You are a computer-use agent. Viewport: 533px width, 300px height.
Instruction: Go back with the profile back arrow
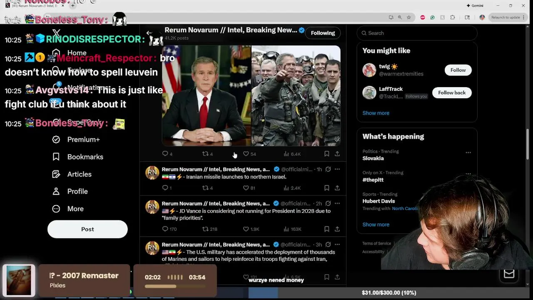[x=149, y=33]
